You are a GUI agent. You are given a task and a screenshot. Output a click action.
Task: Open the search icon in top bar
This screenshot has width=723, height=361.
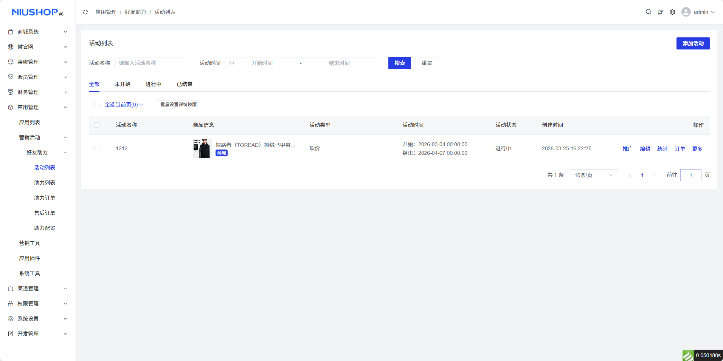click(x=648, y=12)
